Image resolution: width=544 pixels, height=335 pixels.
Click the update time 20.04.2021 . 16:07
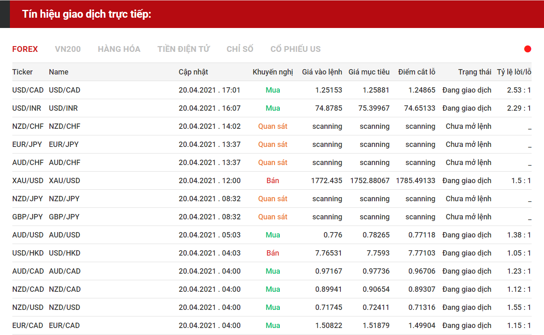[x=210, y=108]
